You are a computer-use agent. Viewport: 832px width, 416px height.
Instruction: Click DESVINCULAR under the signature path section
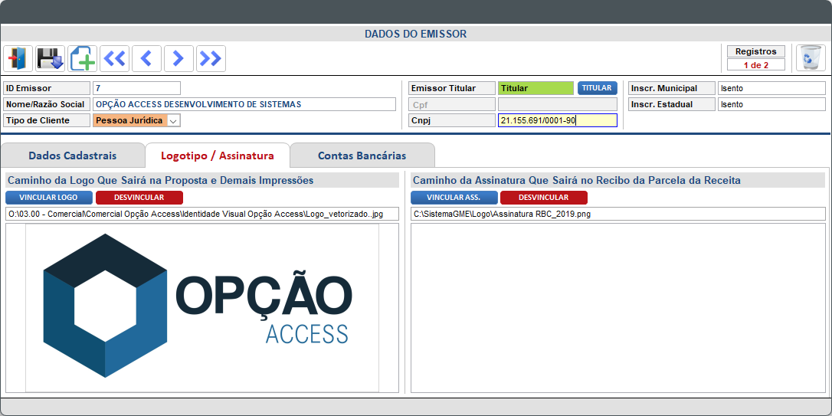(544, 198)
